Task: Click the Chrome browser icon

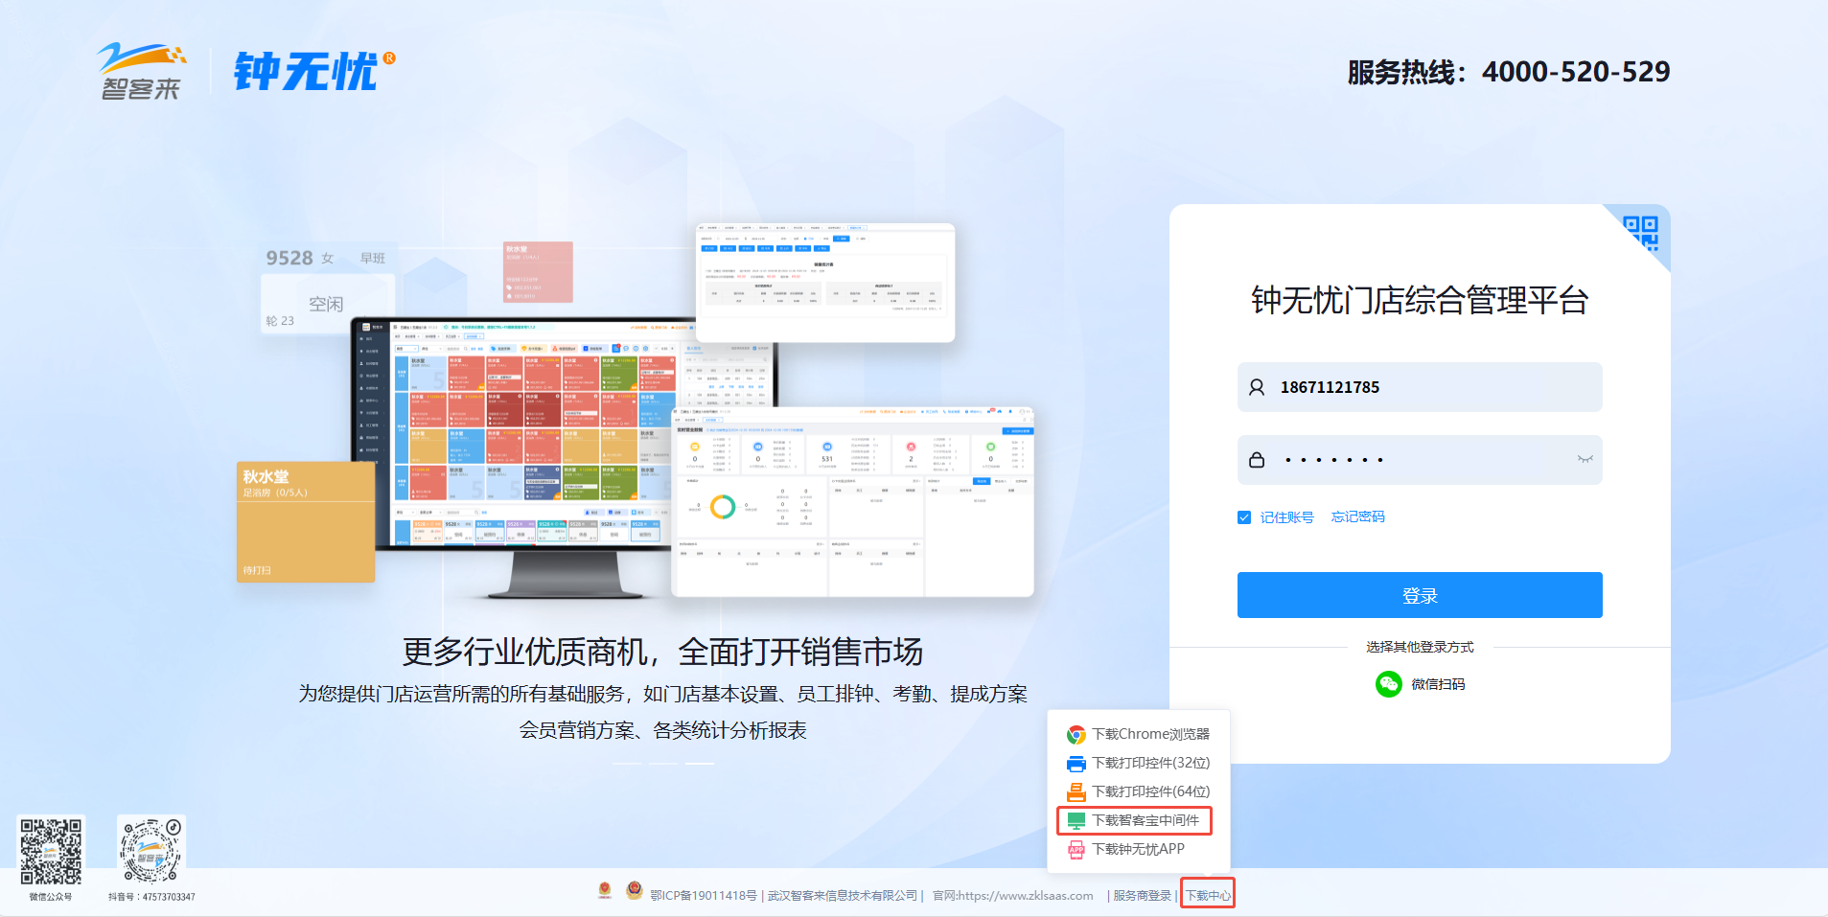Action: click(1076, 735)
